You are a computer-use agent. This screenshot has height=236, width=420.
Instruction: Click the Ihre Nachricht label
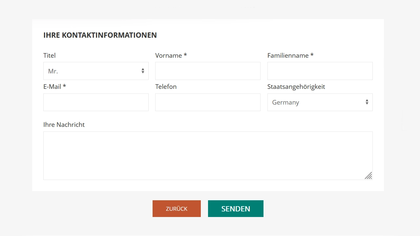coord(64,125)
